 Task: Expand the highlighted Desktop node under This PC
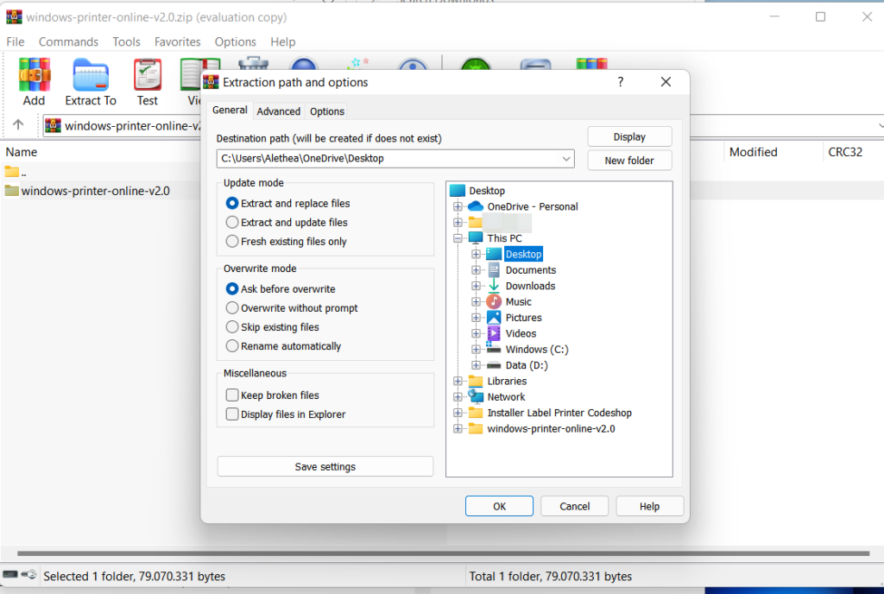coord(476,254)
